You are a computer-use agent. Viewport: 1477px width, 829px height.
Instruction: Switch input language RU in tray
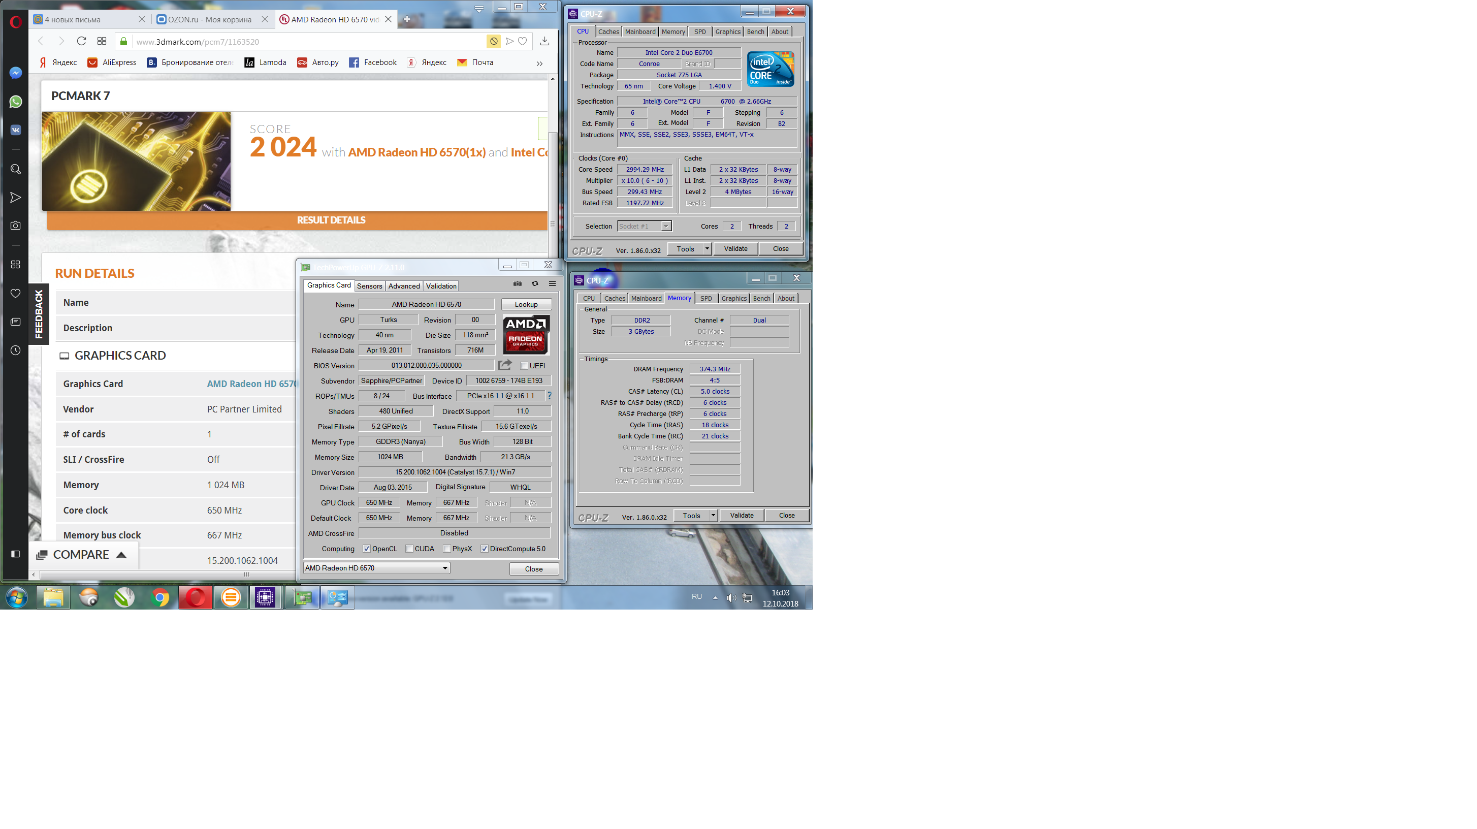click(x=697, y=597)
